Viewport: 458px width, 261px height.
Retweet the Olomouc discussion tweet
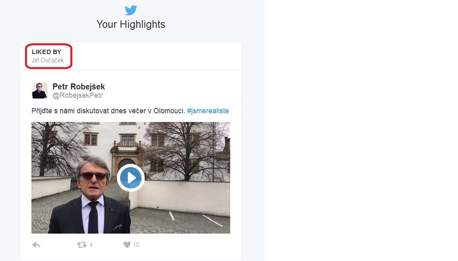[82, 245]
